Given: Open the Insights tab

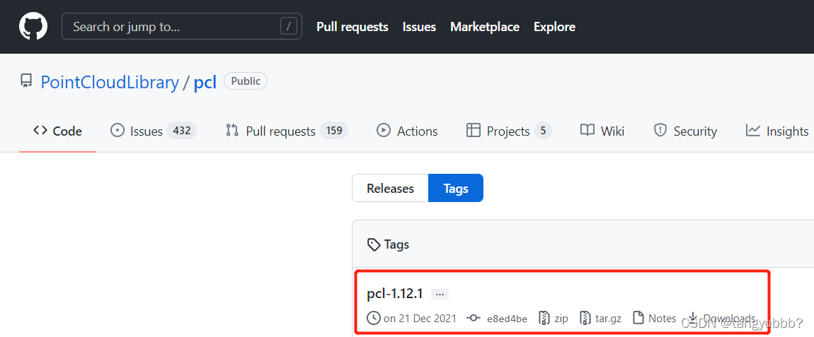Looking at the screenshot, I should tap(777, 131).
